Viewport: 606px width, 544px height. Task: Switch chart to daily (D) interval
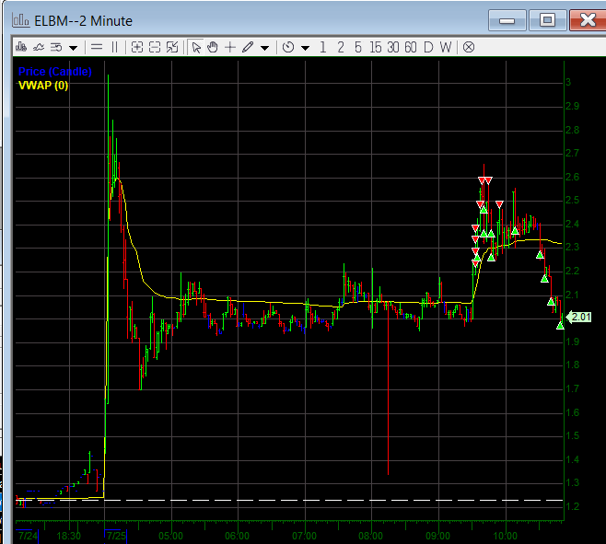pos(428,47)
